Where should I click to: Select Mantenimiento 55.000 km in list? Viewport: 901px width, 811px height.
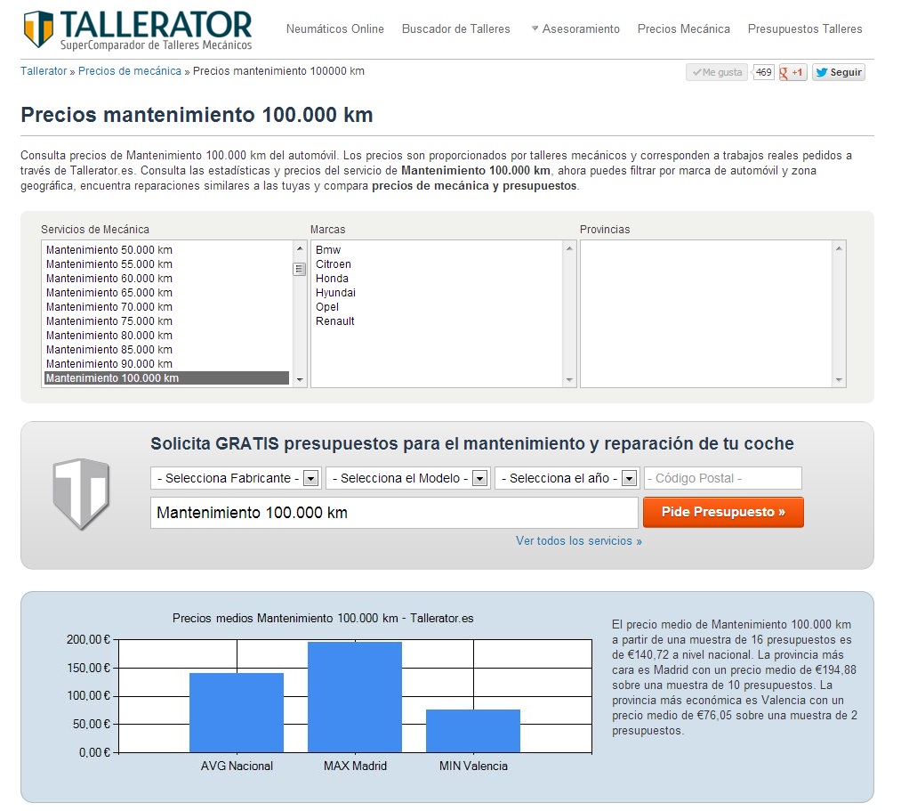[x=166, y=264]
